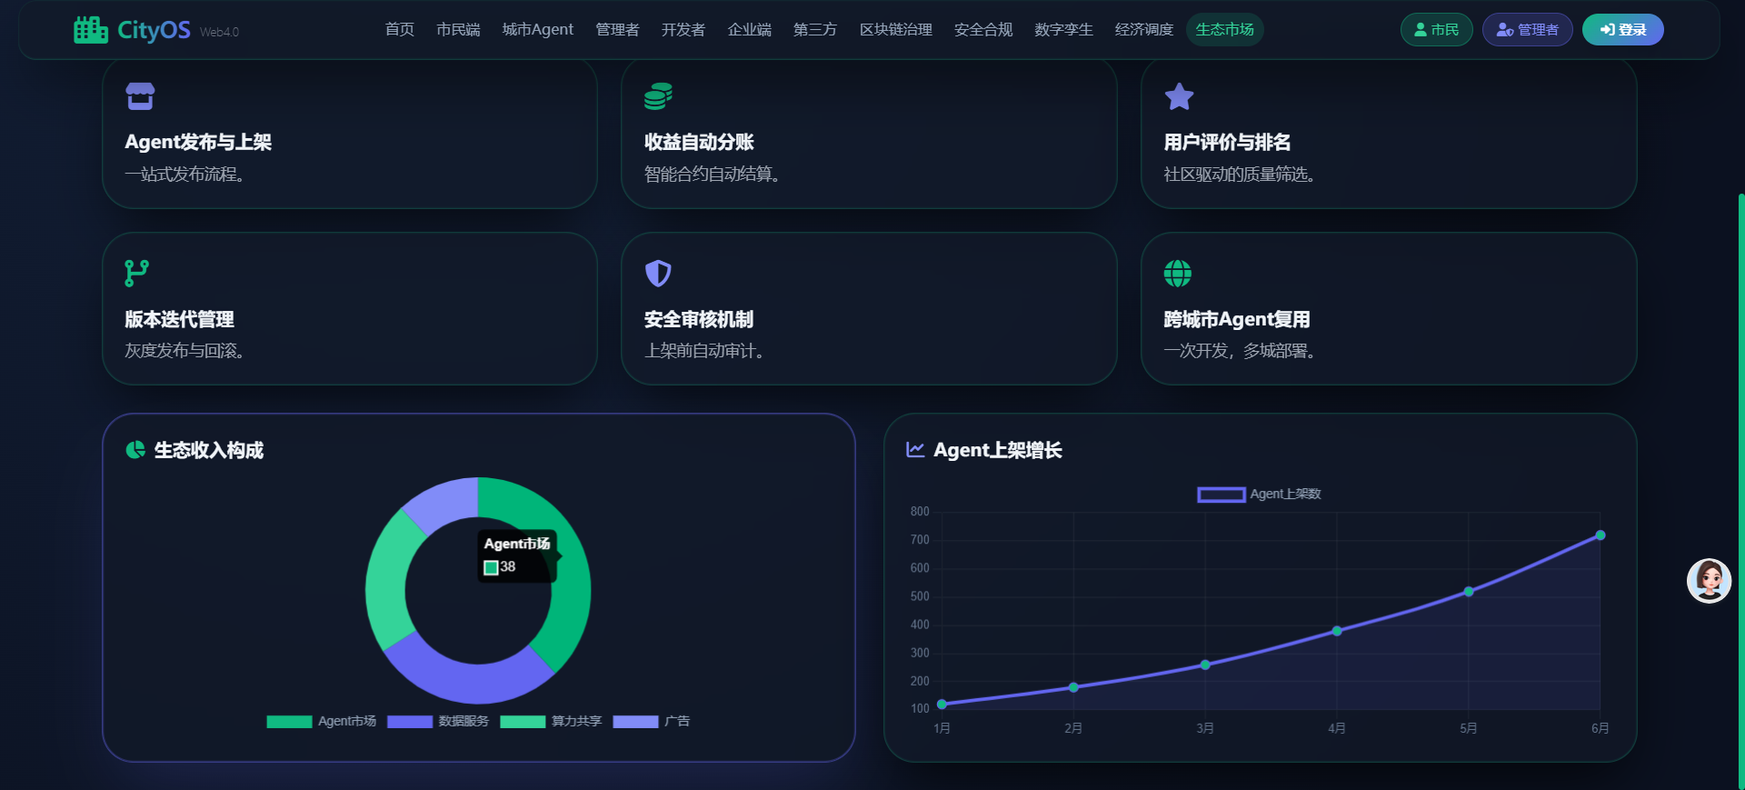Open the 第三方 nav item

(x=815, y=30)
